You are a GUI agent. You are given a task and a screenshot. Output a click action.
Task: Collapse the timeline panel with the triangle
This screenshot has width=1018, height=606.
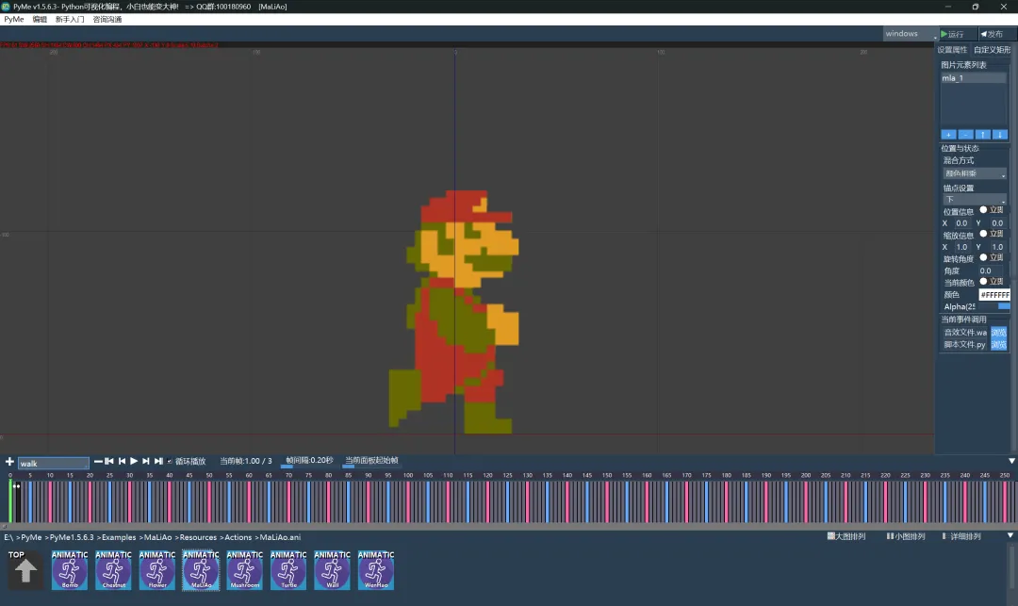[x=1011, y=461]
